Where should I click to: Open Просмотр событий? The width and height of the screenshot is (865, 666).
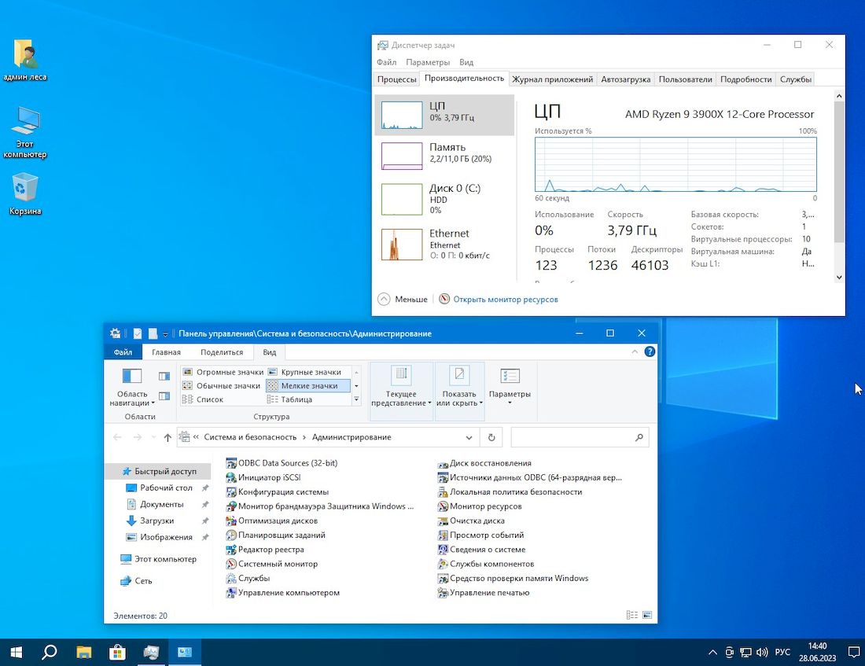(486, 535)
